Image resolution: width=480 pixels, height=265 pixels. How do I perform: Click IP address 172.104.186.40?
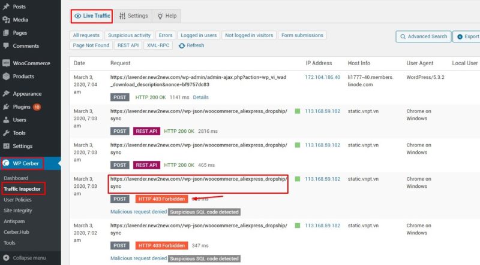point(322,77)
